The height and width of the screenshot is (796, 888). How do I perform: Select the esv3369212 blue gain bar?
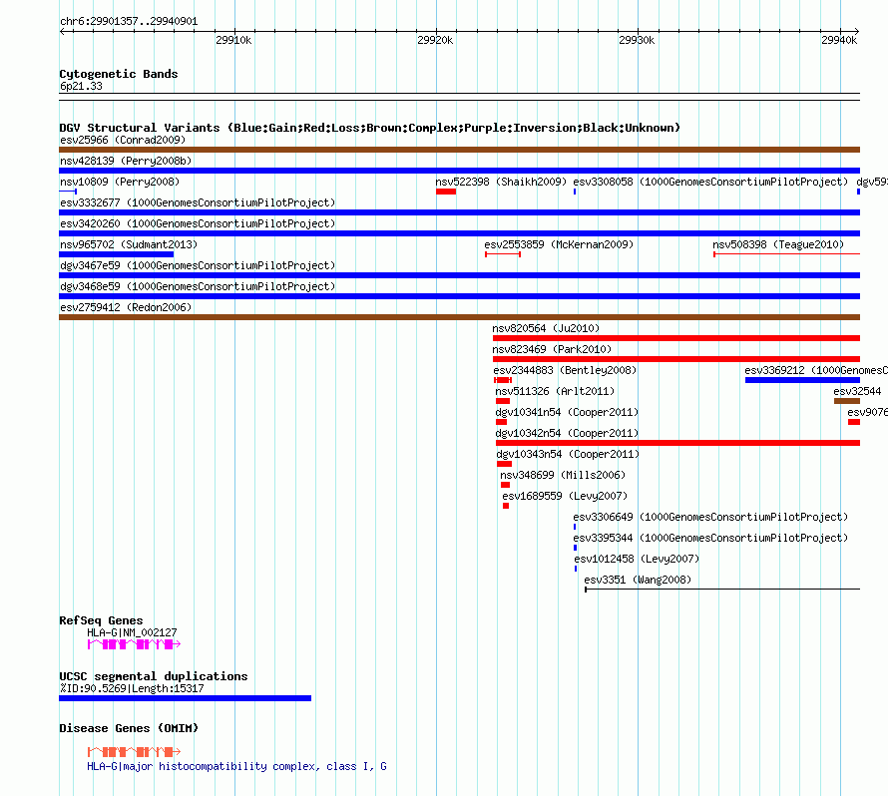tap(802, 380)
